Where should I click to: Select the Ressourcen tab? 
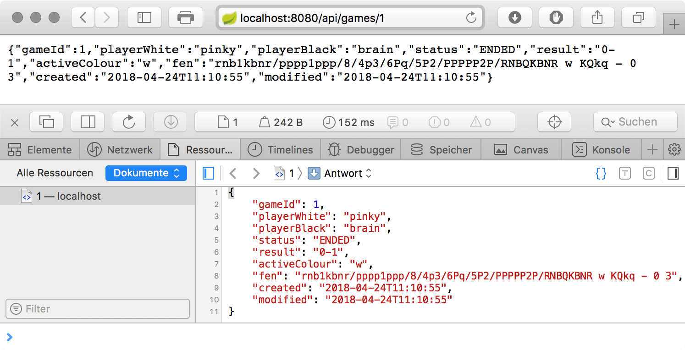pos(200,149)
